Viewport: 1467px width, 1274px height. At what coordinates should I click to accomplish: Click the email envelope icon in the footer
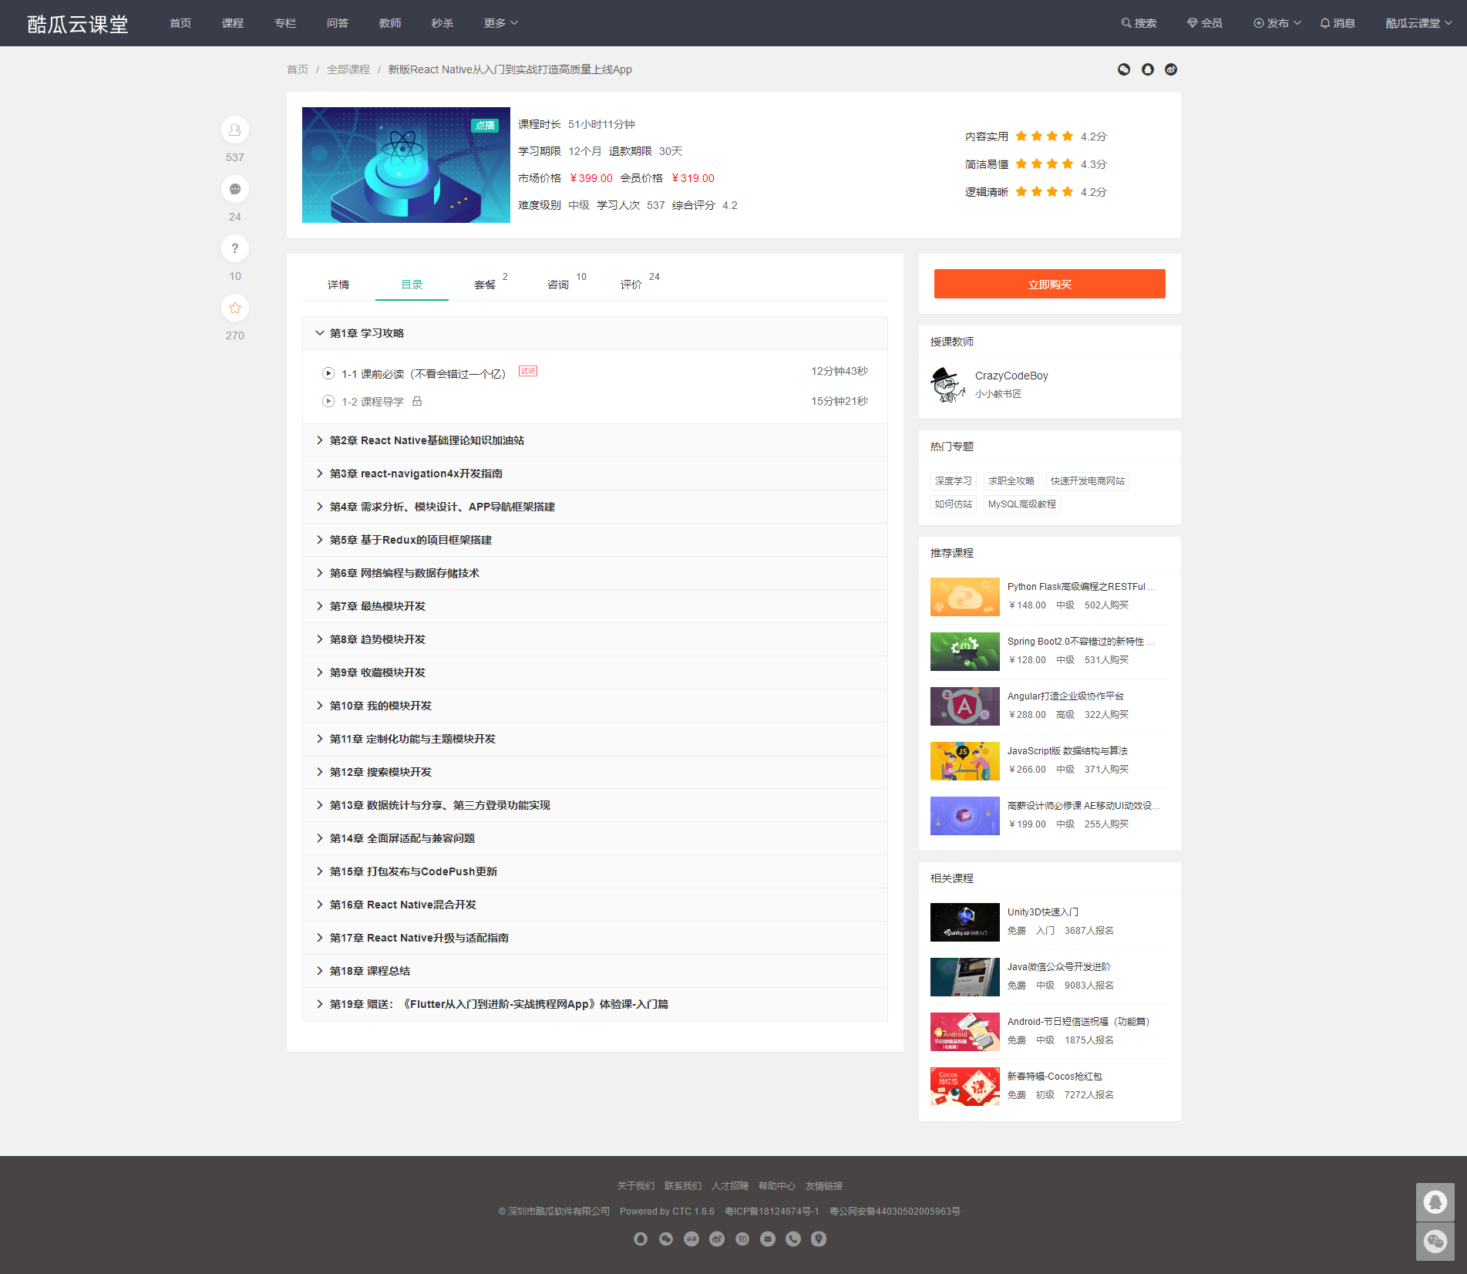[x=768, y=1239]
